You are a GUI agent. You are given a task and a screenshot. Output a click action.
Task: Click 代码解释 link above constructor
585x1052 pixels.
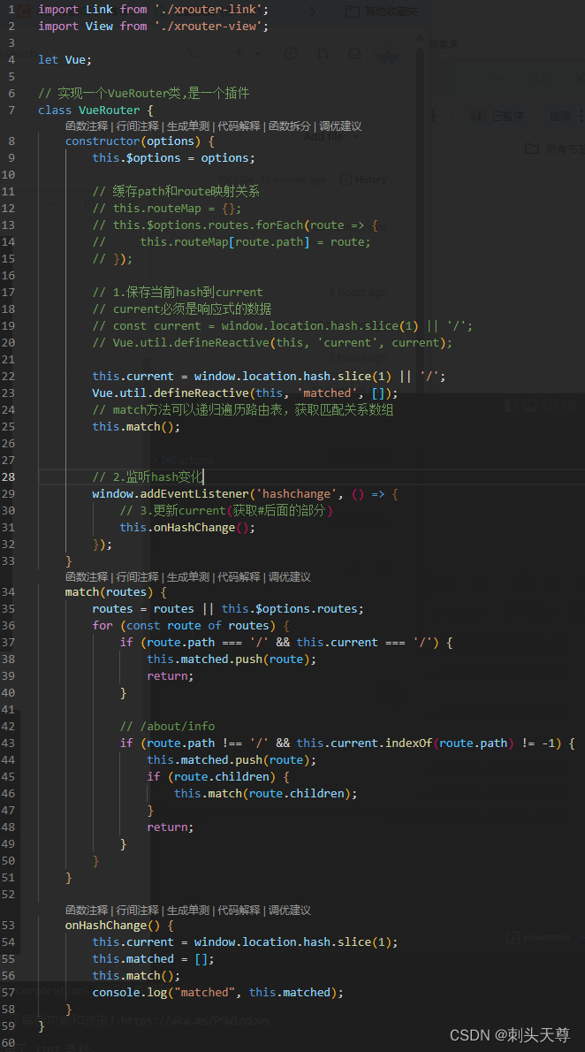(239, 126)
